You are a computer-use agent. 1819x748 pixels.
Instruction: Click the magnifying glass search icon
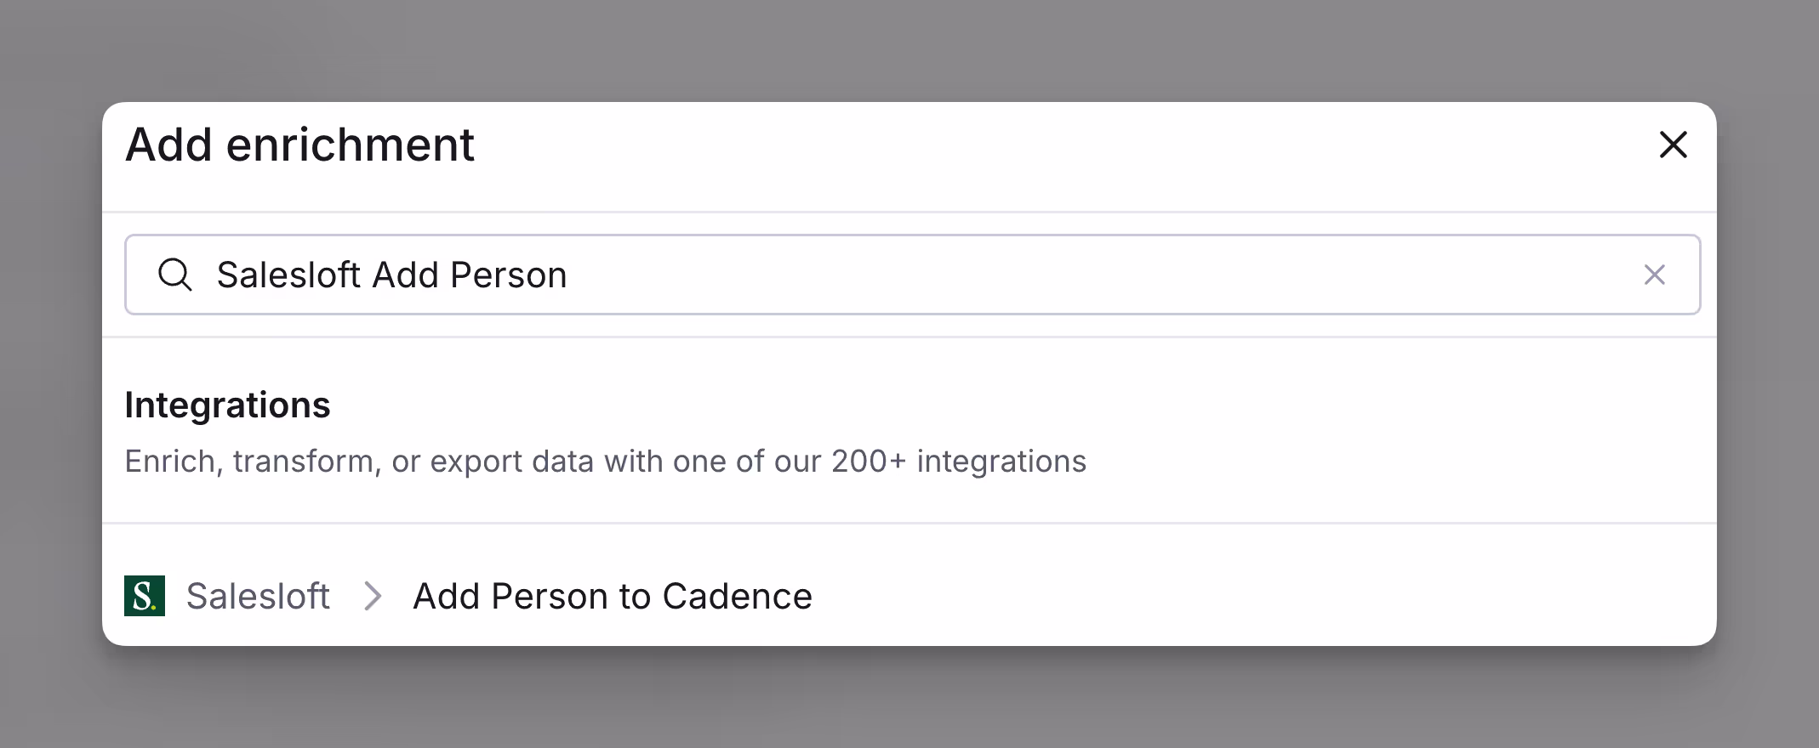coord(175,275)
